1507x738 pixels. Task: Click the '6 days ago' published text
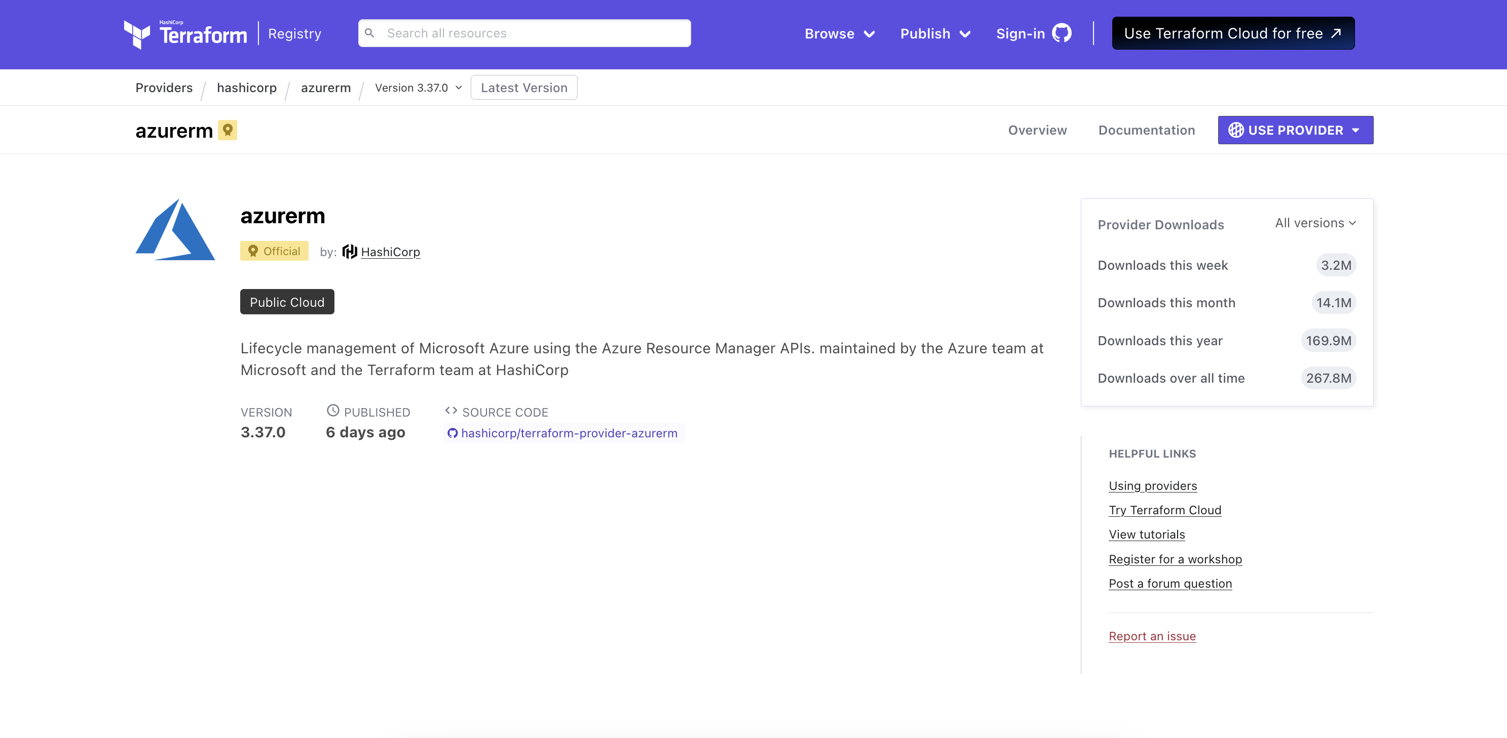[366, 432]
